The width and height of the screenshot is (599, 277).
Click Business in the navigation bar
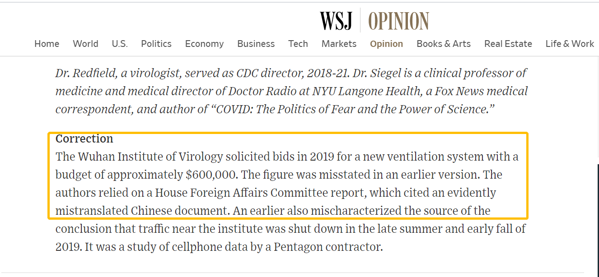click(256, 44)
